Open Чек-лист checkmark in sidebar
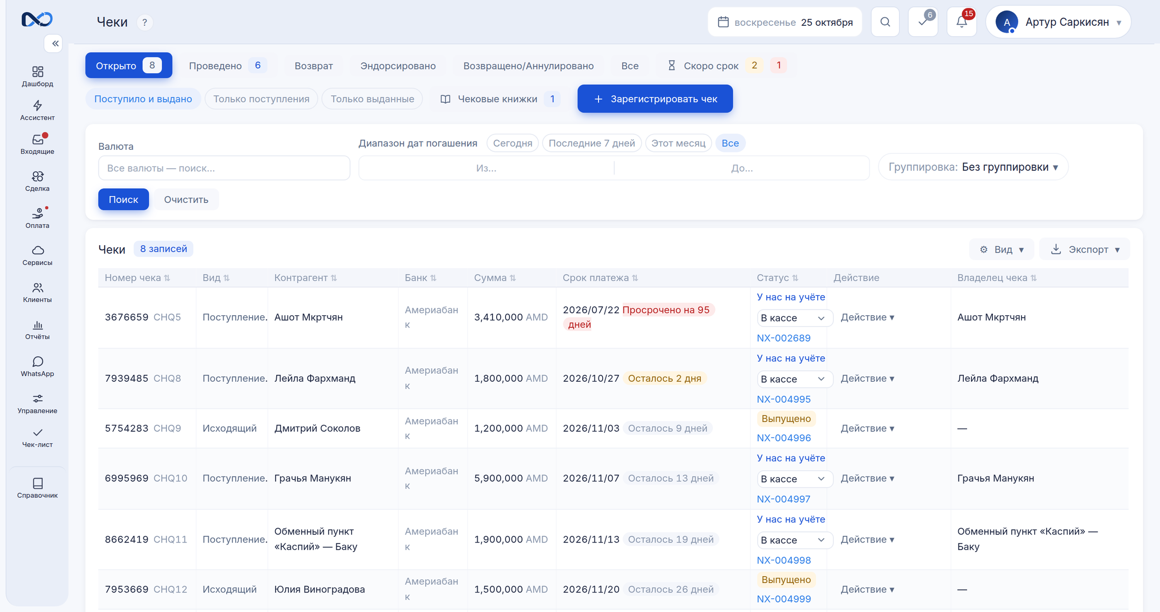 (x=37, y=437)
